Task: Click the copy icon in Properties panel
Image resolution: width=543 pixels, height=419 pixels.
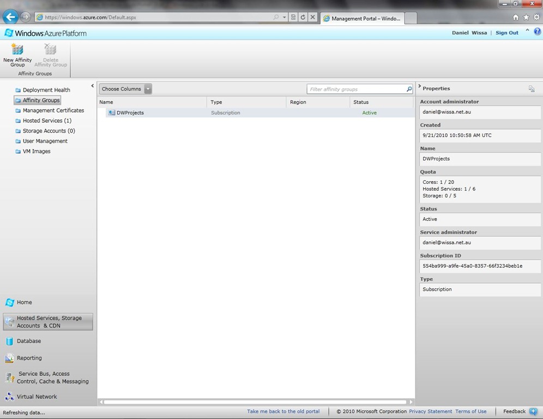Action: [532, 88]
